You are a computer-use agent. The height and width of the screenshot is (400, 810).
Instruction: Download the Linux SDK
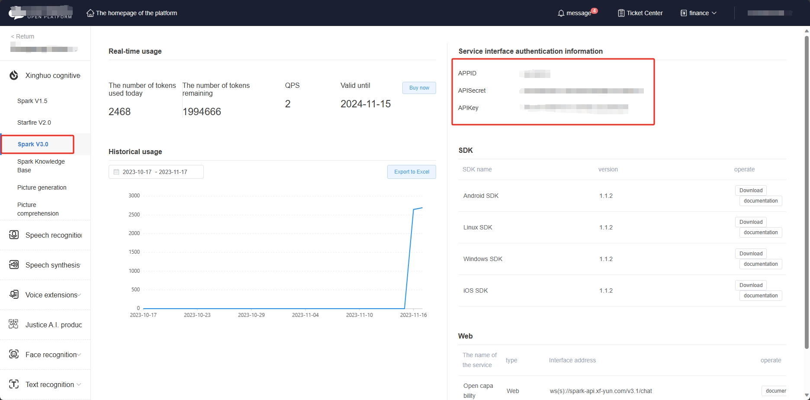751,222
